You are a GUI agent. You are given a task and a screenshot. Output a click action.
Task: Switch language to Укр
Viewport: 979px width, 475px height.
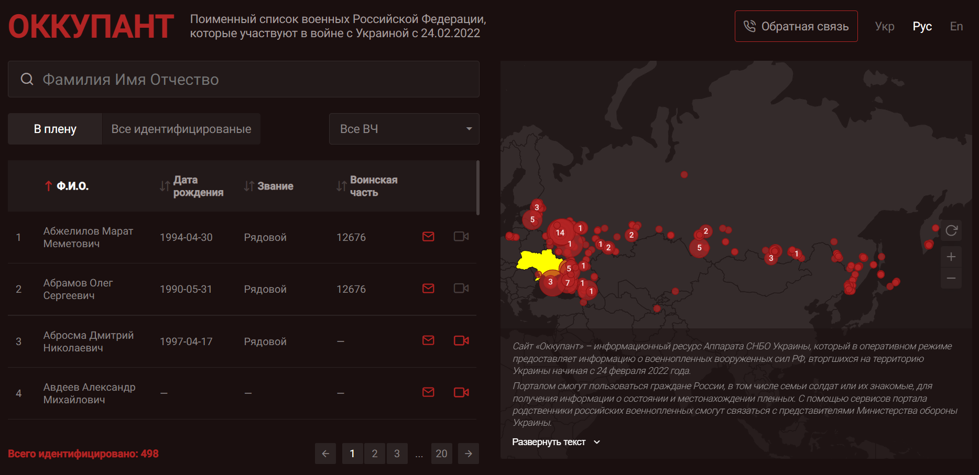coord(885,26)
